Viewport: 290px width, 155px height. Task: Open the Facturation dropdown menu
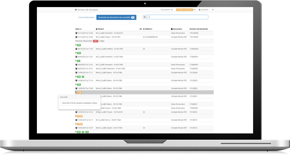click(167, 10)
